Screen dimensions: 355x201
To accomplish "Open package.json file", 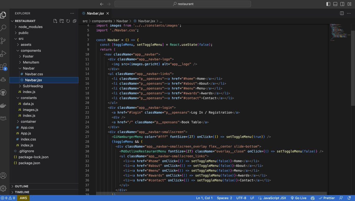I will (44, 163).
